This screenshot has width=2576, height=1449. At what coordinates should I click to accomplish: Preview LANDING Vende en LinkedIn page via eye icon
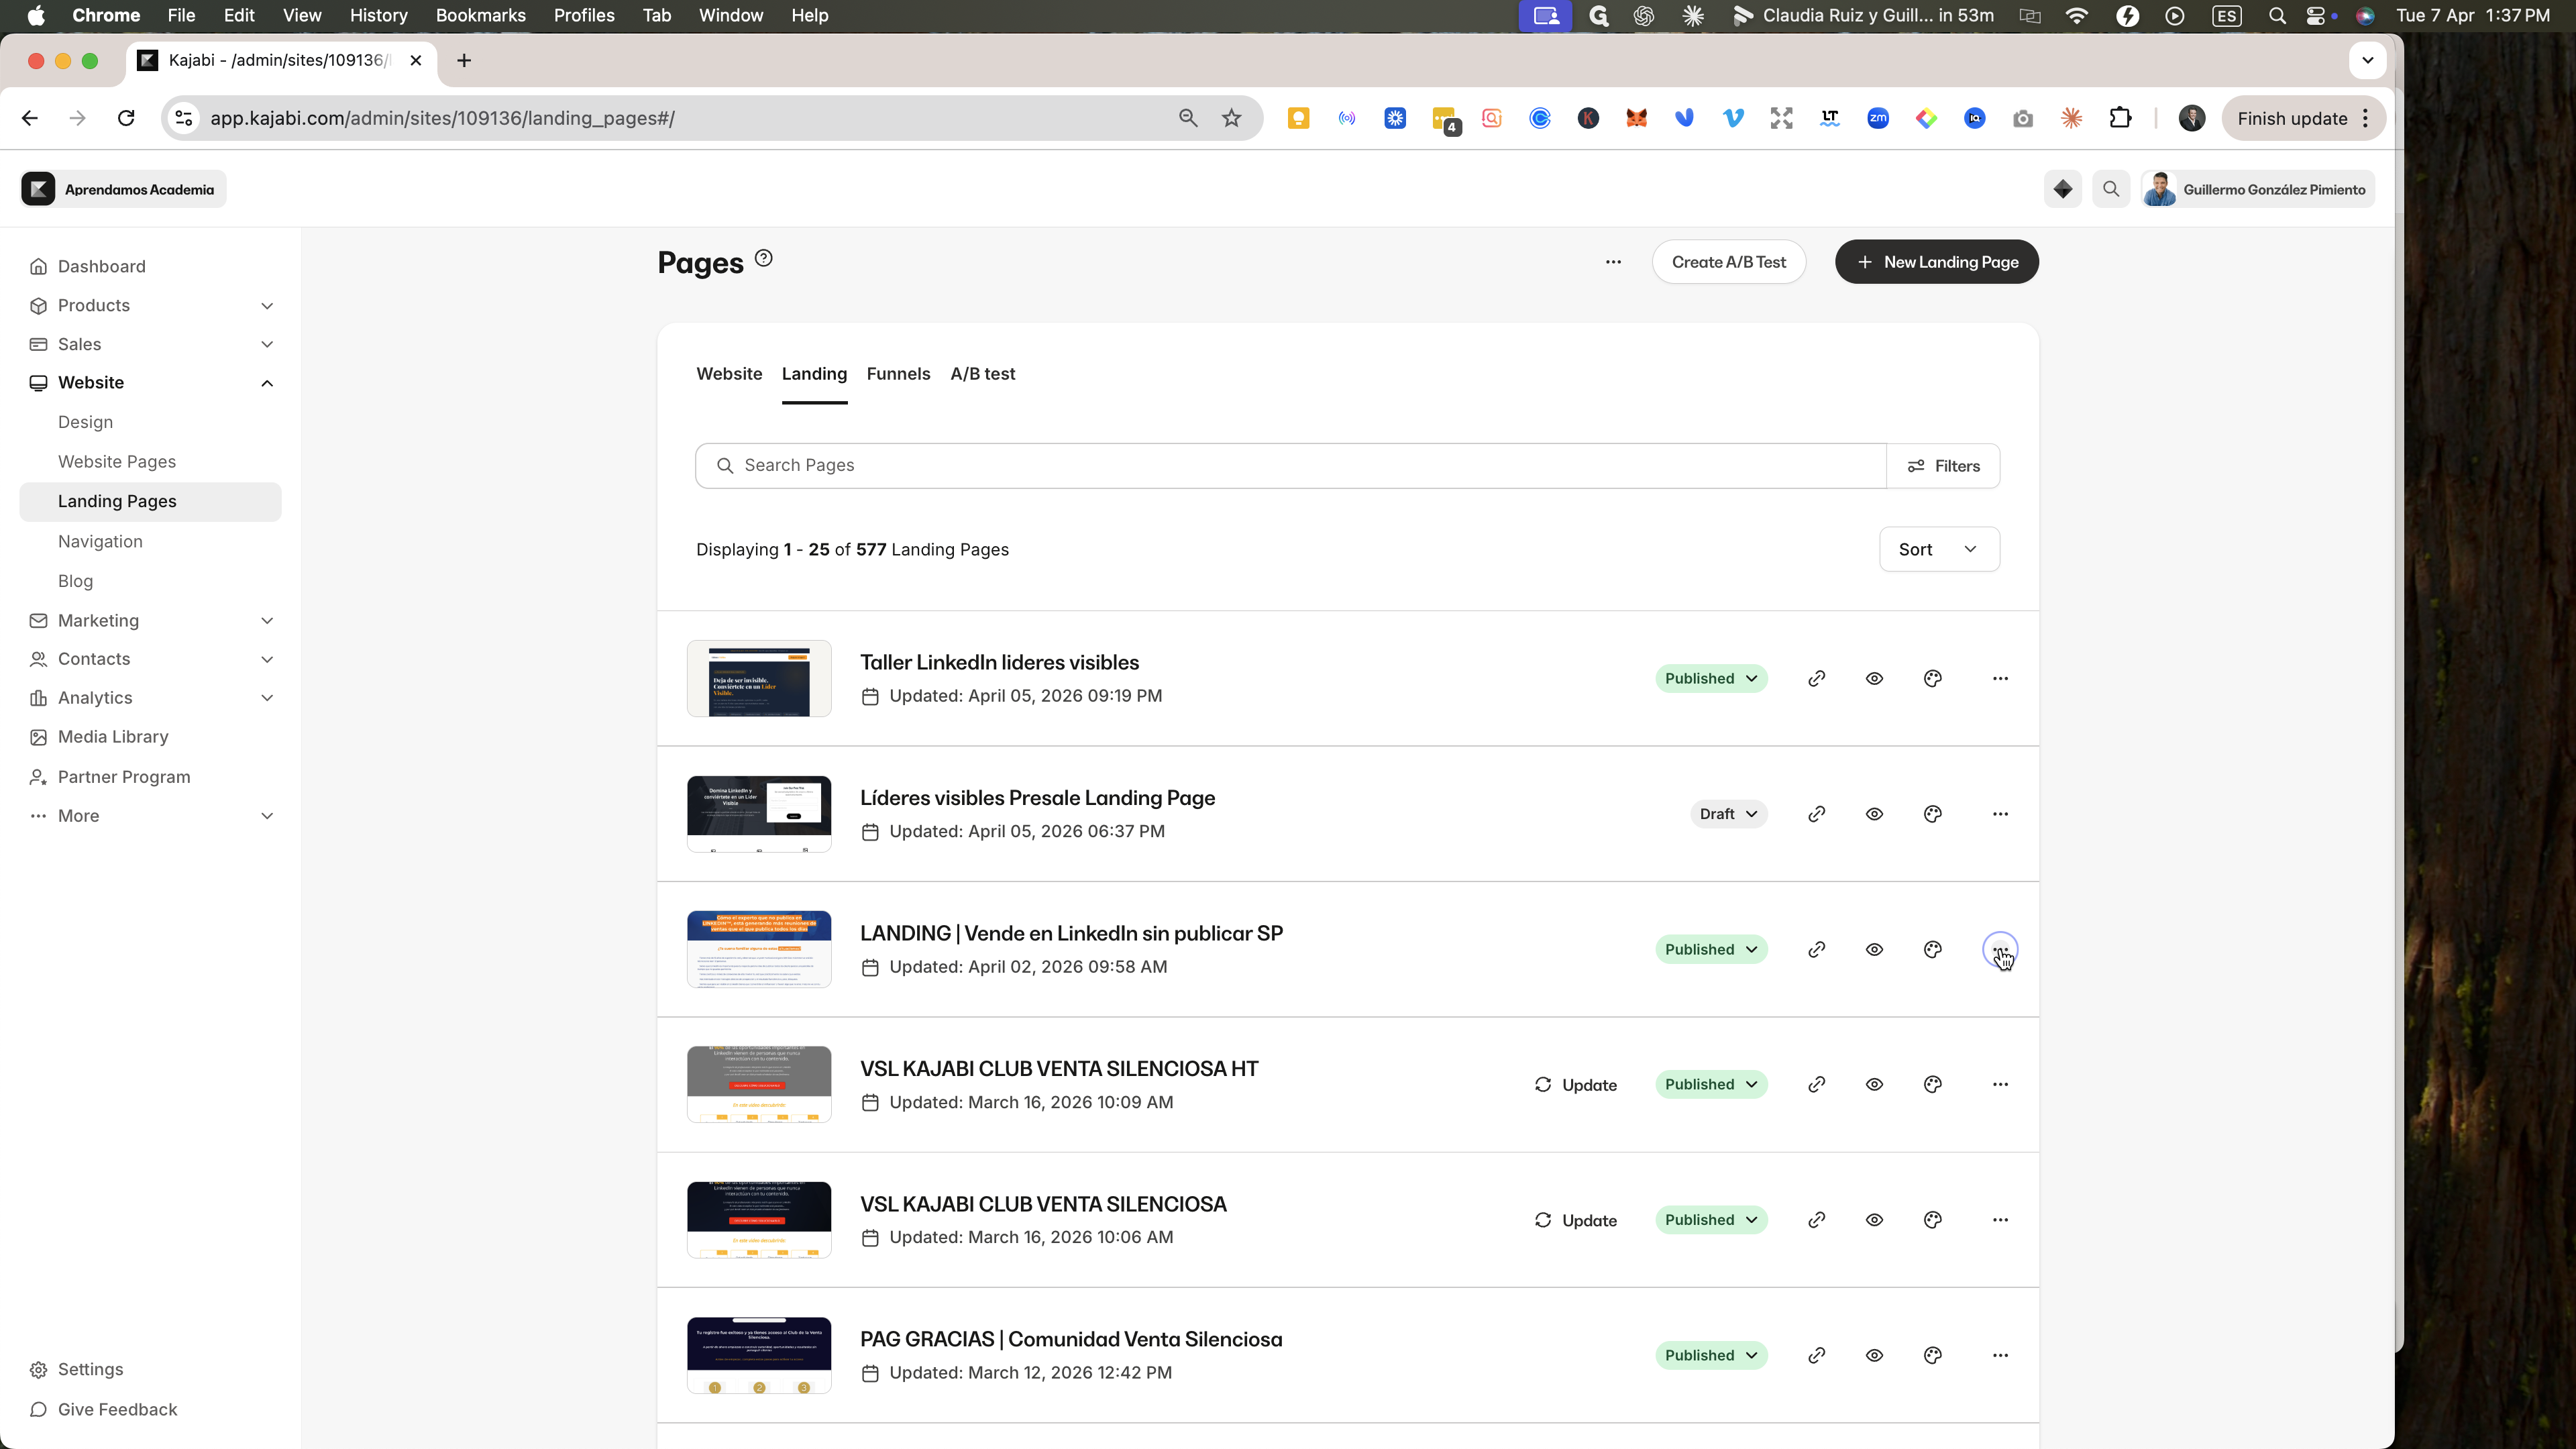[1874, 950]
